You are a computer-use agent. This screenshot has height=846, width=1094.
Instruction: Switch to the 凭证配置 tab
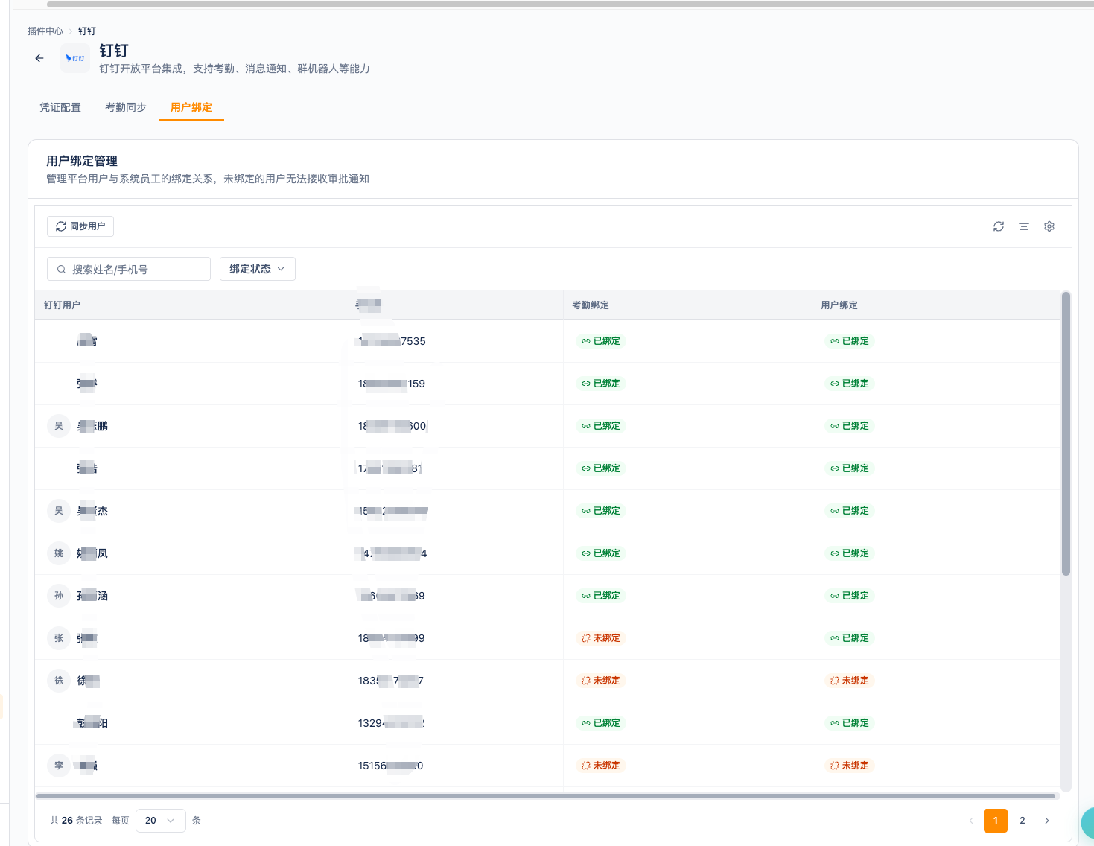60,107
